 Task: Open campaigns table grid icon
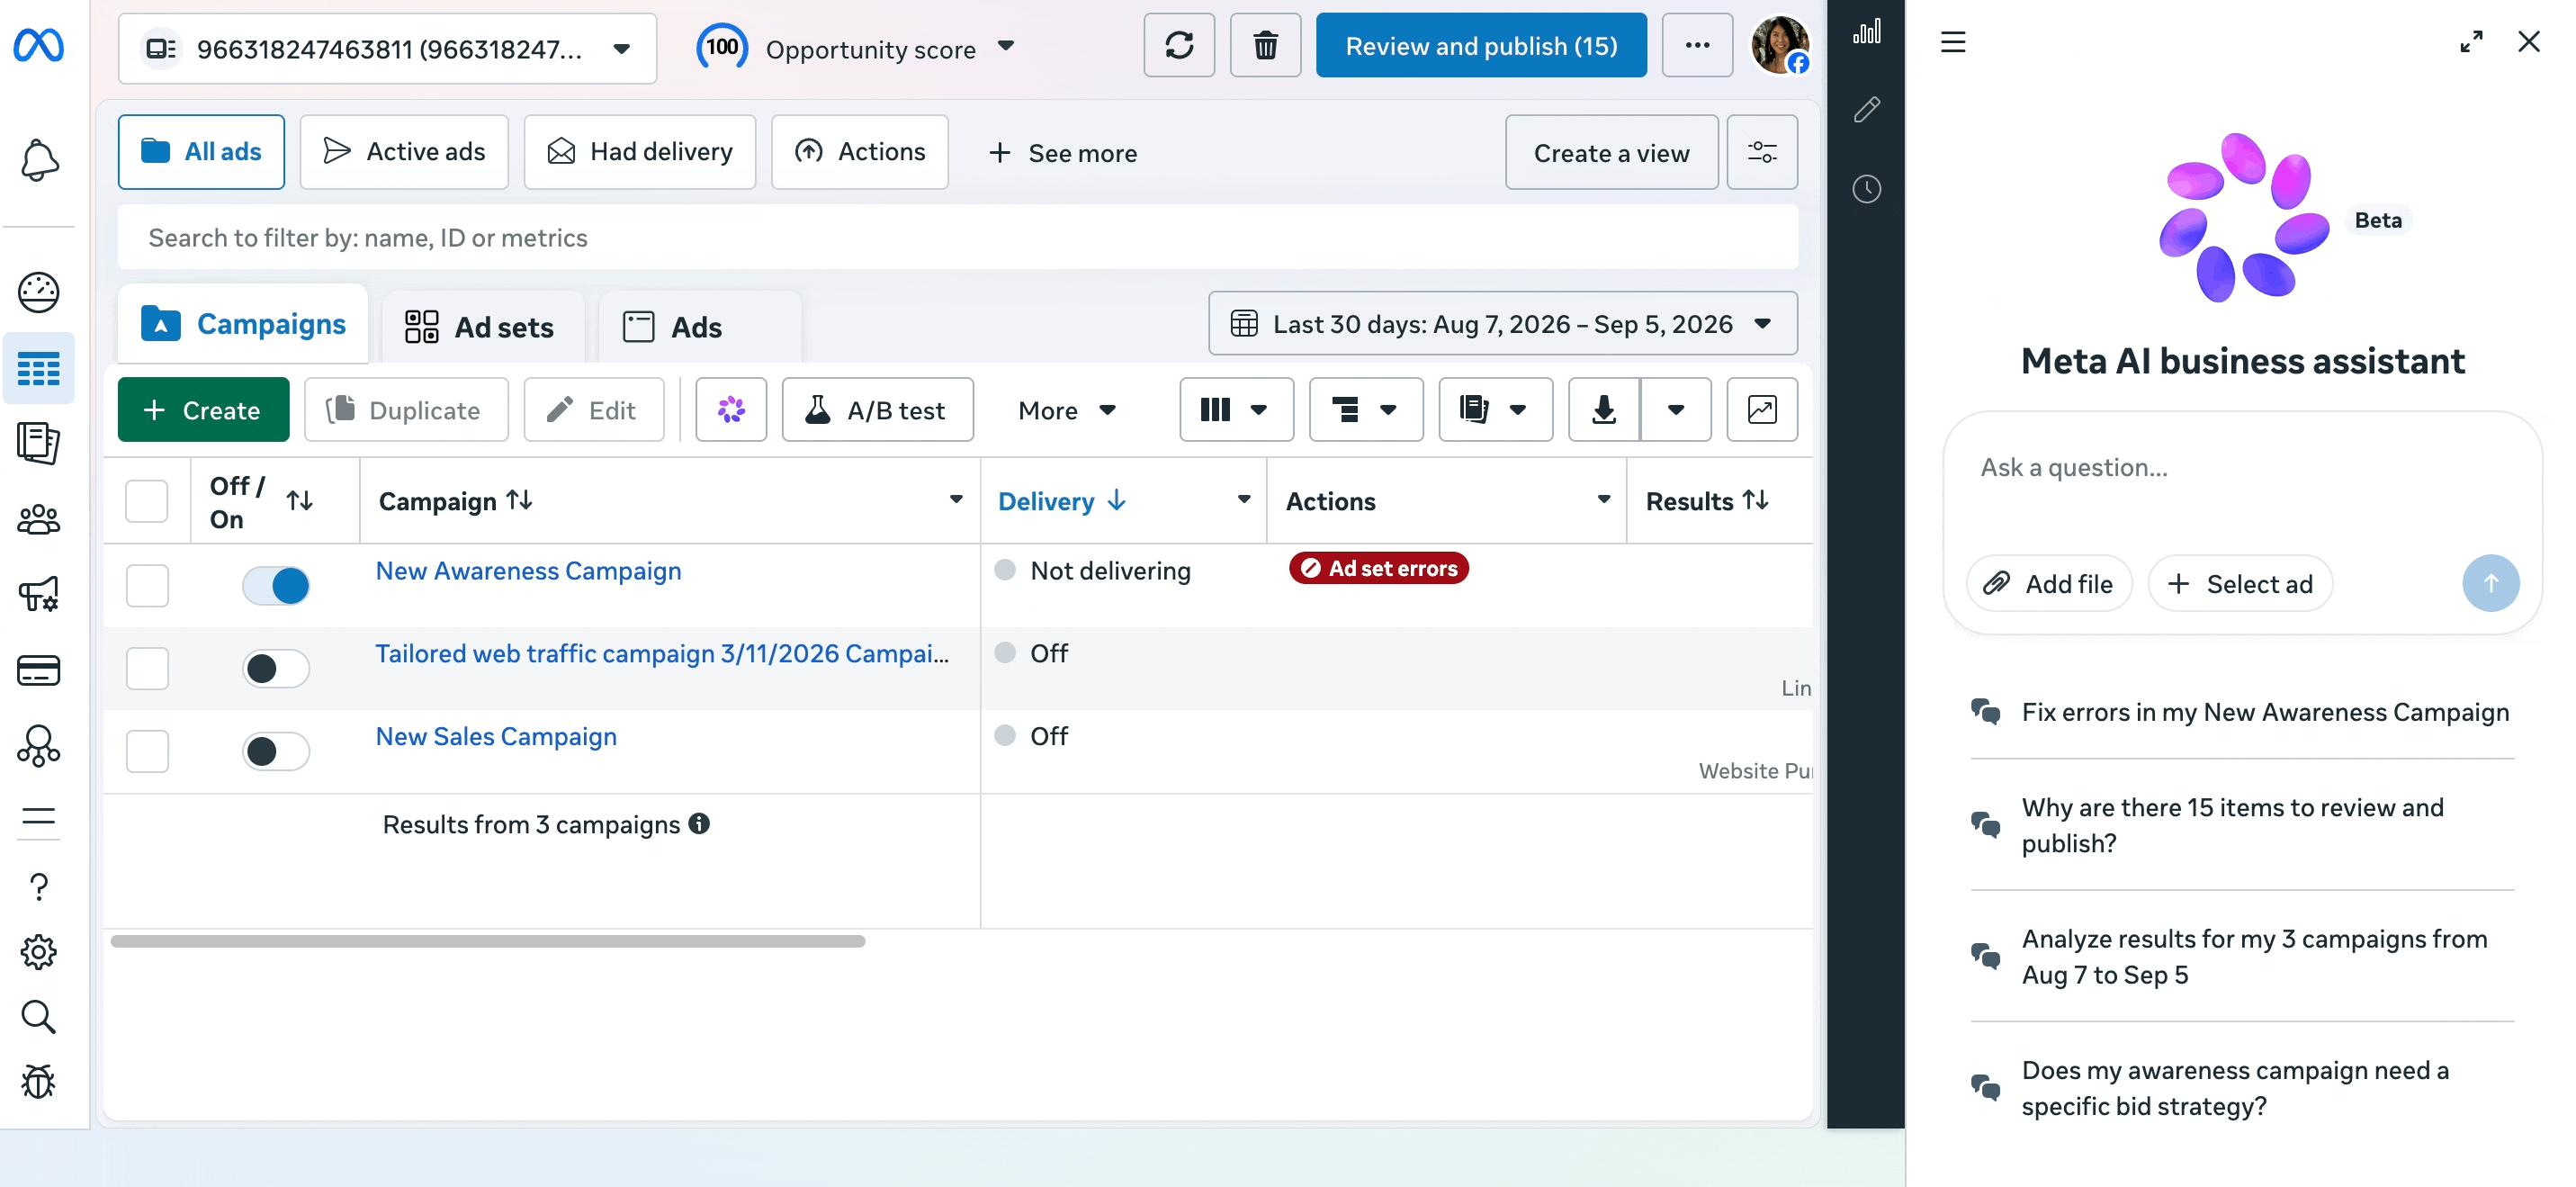click(x=39, y=369)
